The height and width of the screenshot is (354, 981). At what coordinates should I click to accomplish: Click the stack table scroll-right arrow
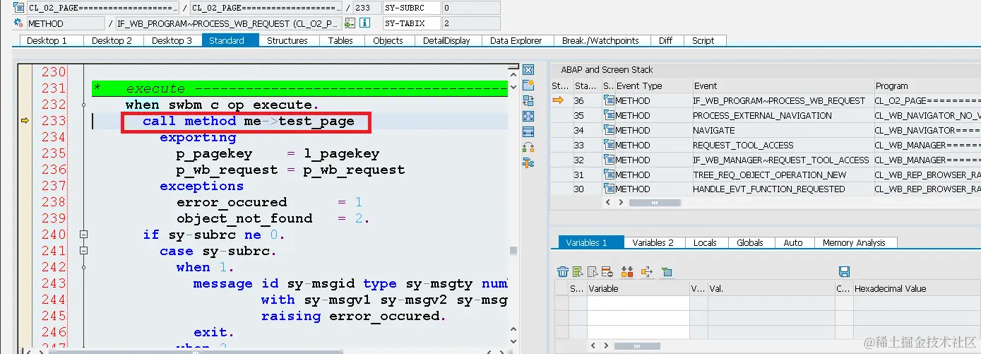click(x=621, y=202)
